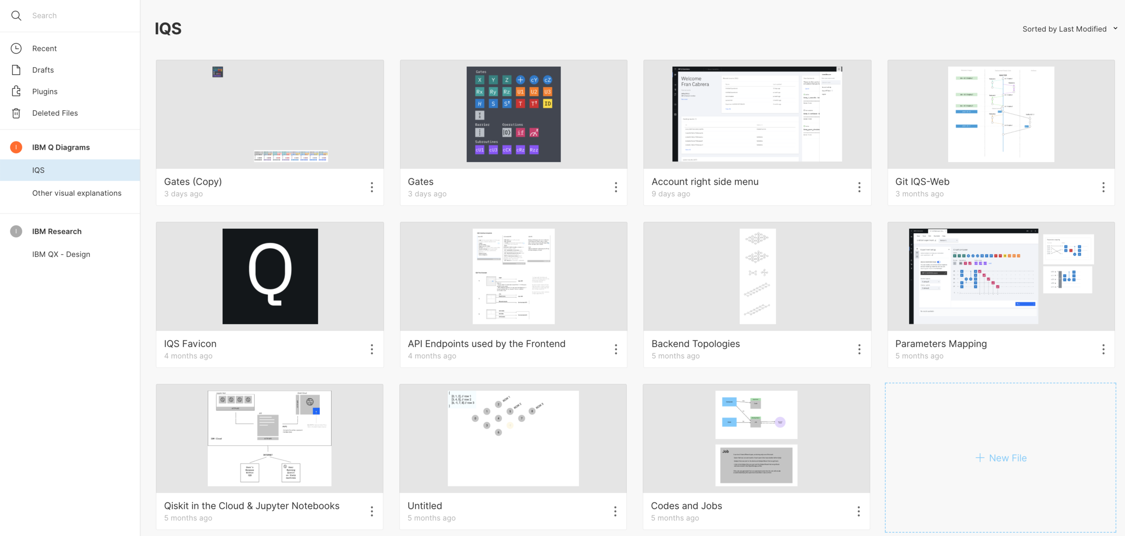Click the Plugins icon in sidebar

pyautogui.click(x=16, y=91)
